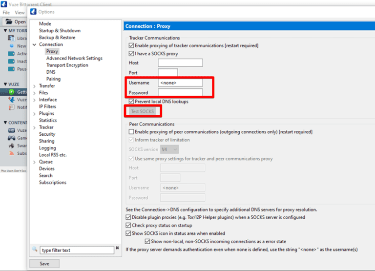The image size is (375, 271).
Task: Toggle Show non-local non-SOCKS incoming connections checkbox
Action: coord(147,241)
